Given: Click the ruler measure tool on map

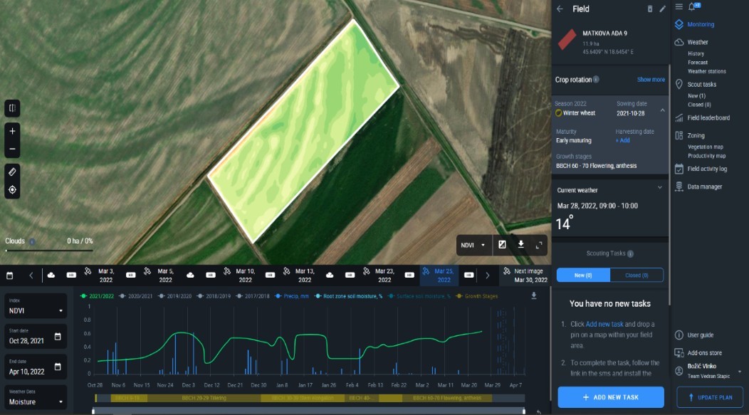Looking at the screenshot, I should point(12,172).
